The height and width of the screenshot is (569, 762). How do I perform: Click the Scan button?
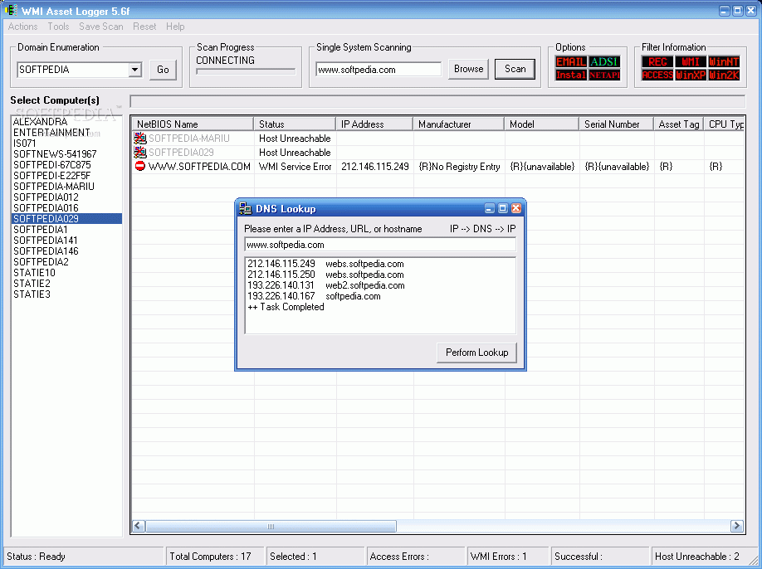click(515, 69)
